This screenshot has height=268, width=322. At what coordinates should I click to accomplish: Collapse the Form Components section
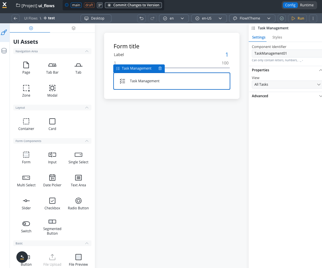87,141
